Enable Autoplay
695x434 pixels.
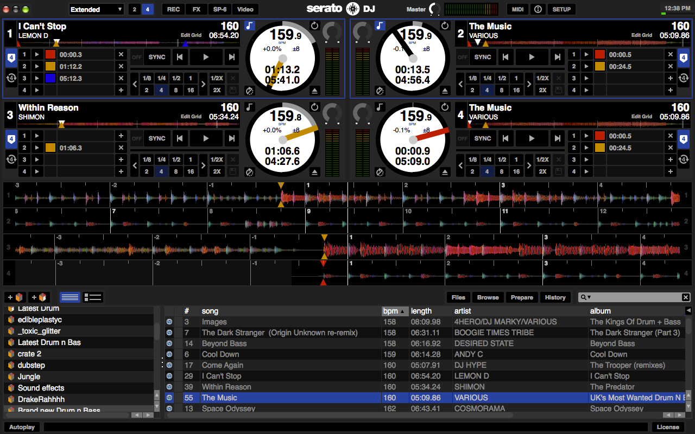pos(22,427)
